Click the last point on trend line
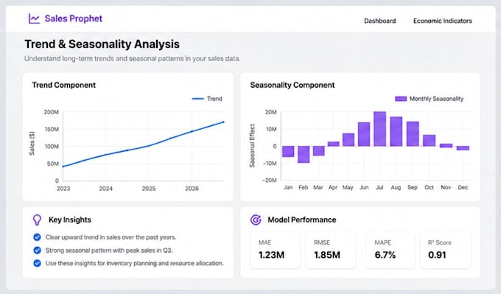 tap(223, 122)
